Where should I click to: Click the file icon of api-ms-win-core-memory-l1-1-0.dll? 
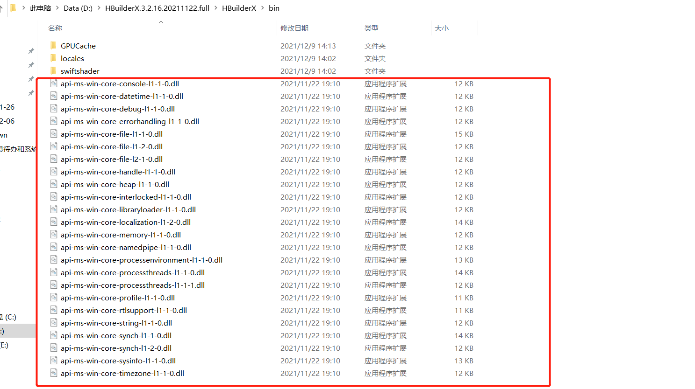pyautogui.click(x=54, y=235)
